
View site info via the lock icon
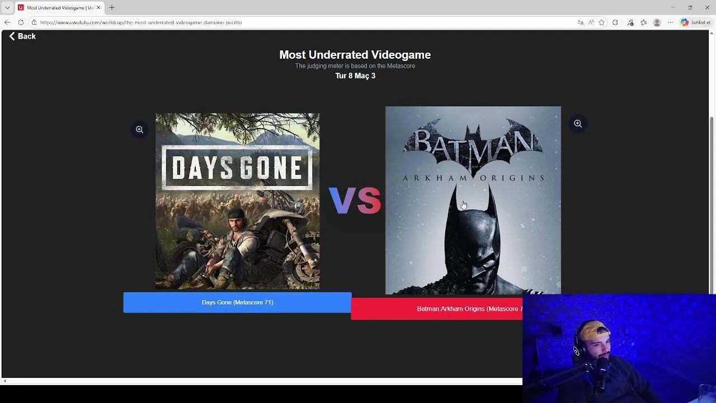[x=34, y=22]
